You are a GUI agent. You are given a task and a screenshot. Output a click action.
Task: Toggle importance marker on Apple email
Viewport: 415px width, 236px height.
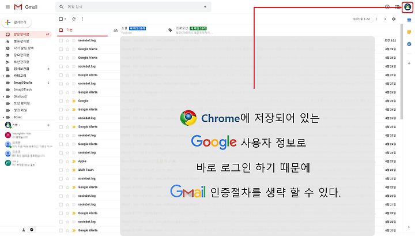pyautogui.click(x=74, y=162)
